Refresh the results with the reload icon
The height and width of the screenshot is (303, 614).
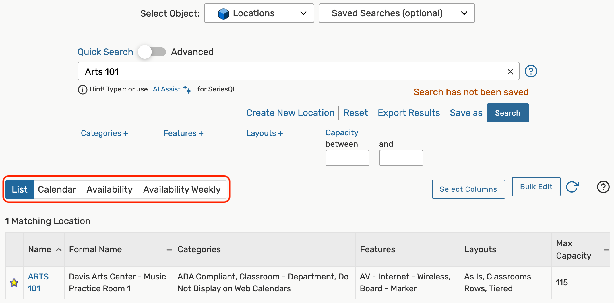[x=573, y=187]
